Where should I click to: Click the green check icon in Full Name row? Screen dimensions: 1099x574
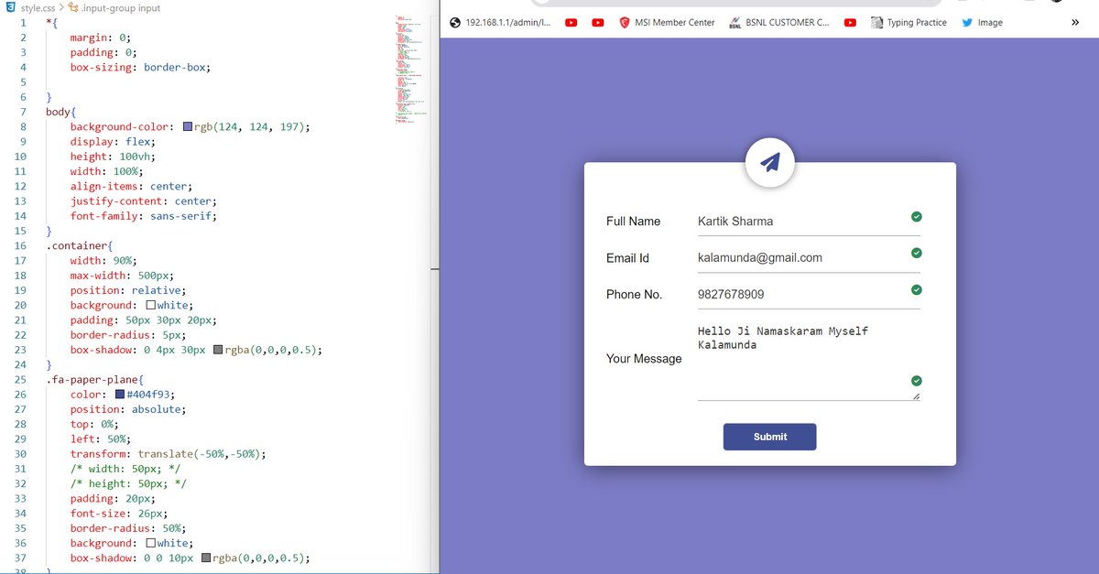[x=917, y=217]
